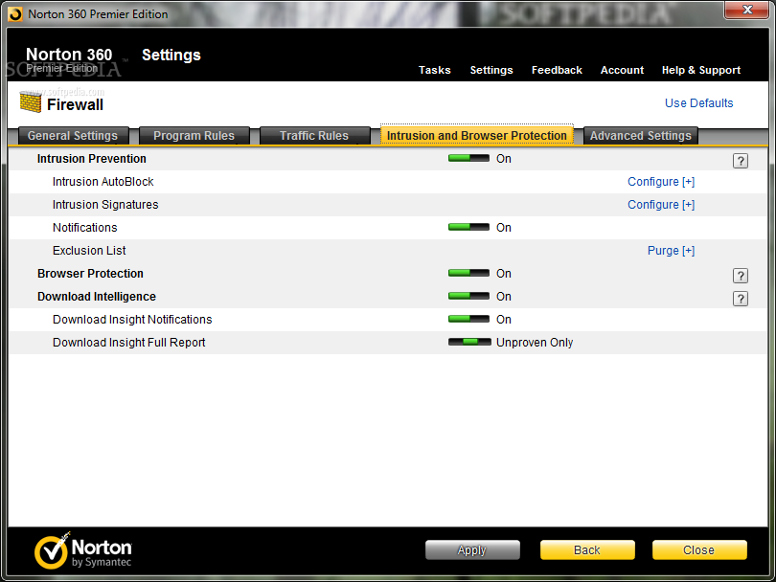776x582 pixels.
Task: Toggle Download Intelligence switch
Action: (x=468, y=296)
